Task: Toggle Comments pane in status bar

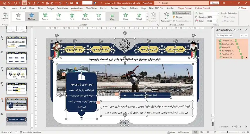Action: tap(184, 132)
